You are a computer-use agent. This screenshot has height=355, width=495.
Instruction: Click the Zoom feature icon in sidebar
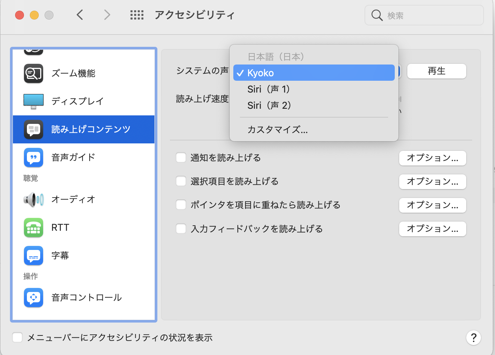click(x=34, y=73)
